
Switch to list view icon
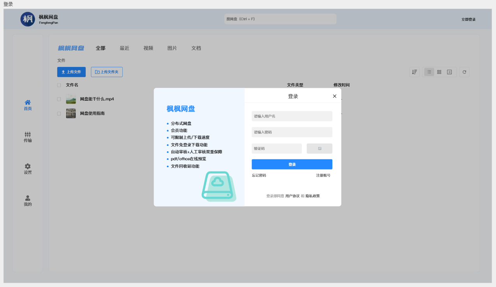429,72
